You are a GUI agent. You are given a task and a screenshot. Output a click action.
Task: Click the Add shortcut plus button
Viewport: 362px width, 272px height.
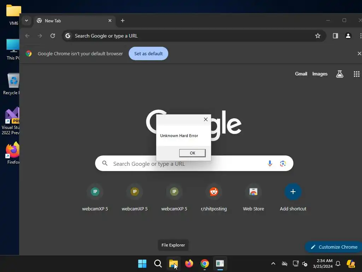[293, 192]
